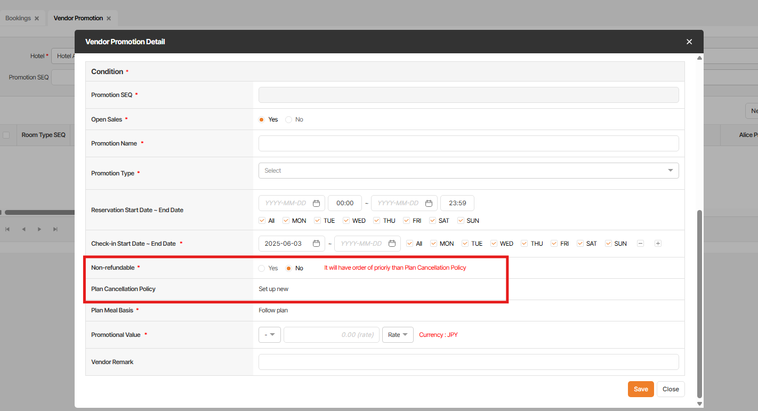Toggle All checkbox in Check-in date row

pyautogui.click(x=409, y=244)
